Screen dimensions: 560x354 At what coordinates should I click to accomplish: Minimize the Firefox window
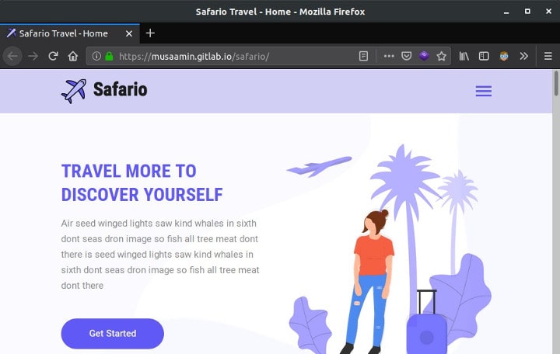(x=506, y=12)
